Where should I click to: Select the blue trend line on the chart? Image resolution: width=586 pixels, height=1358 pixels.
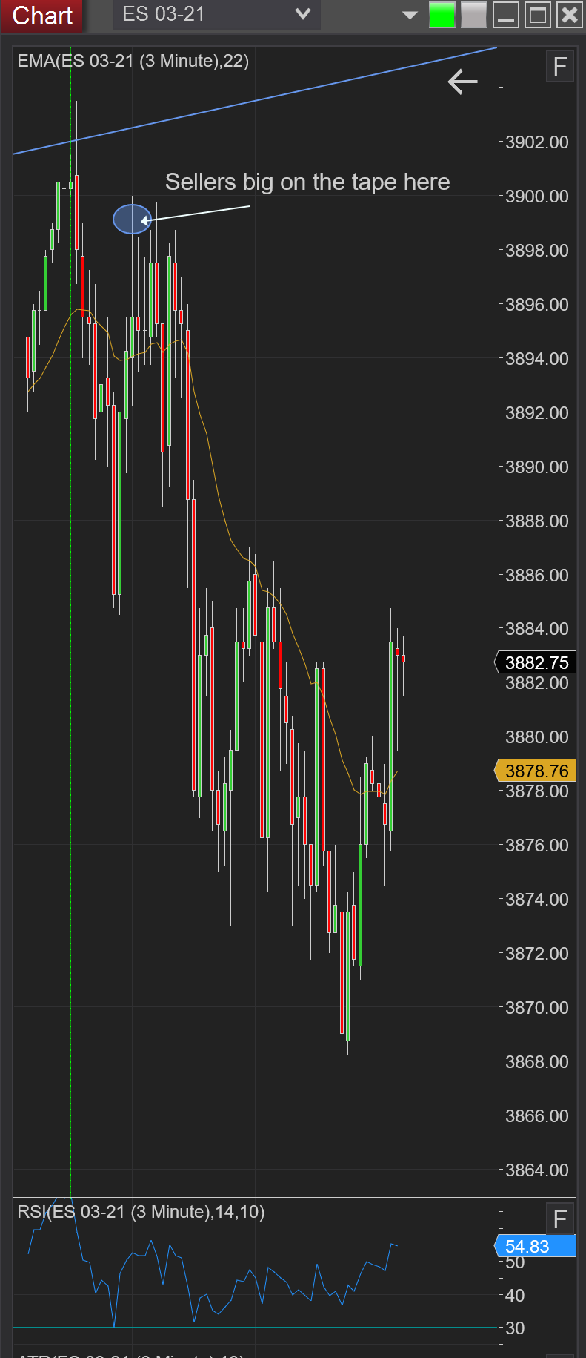coord(256,101)
